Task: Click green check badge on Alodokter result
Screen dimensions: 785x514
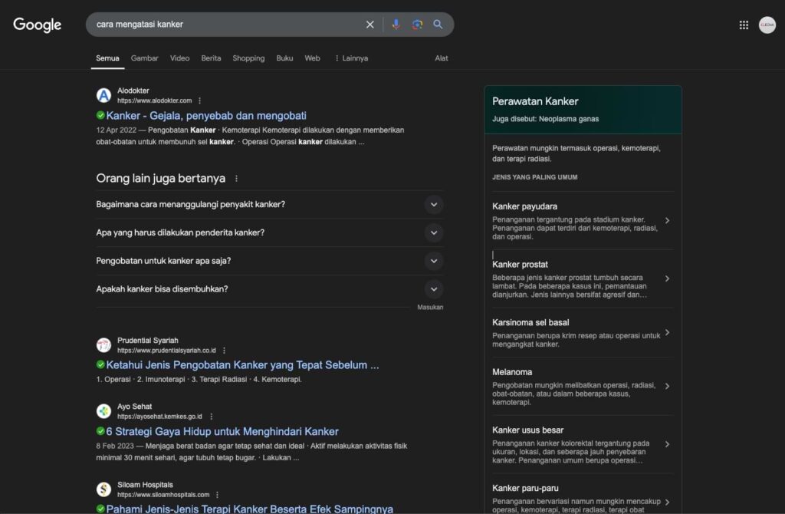Action: point(100,115)
